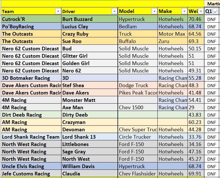Open the Model column filter dropdown

tap(154, 11)
